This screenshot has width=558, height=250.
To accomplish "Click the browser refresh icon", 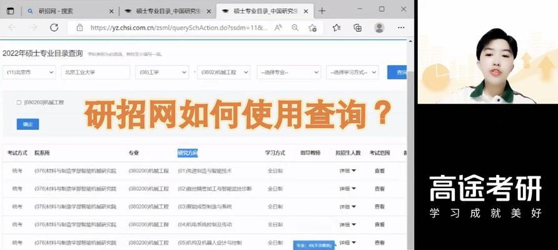I will tap(54, 27).
